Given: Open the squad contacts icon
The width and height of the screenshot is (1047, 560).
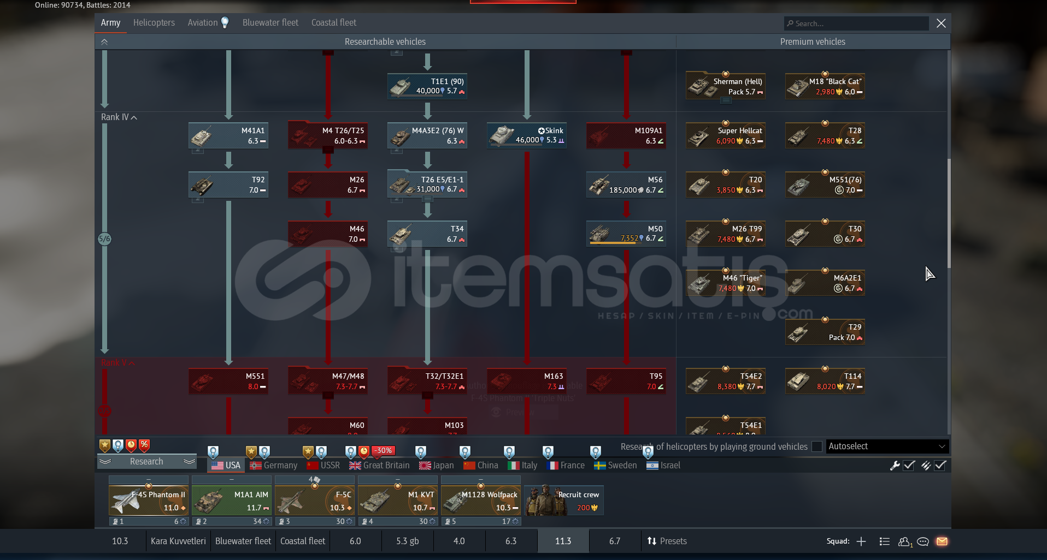Looking at the screenshot, I should tap(904, 541).
